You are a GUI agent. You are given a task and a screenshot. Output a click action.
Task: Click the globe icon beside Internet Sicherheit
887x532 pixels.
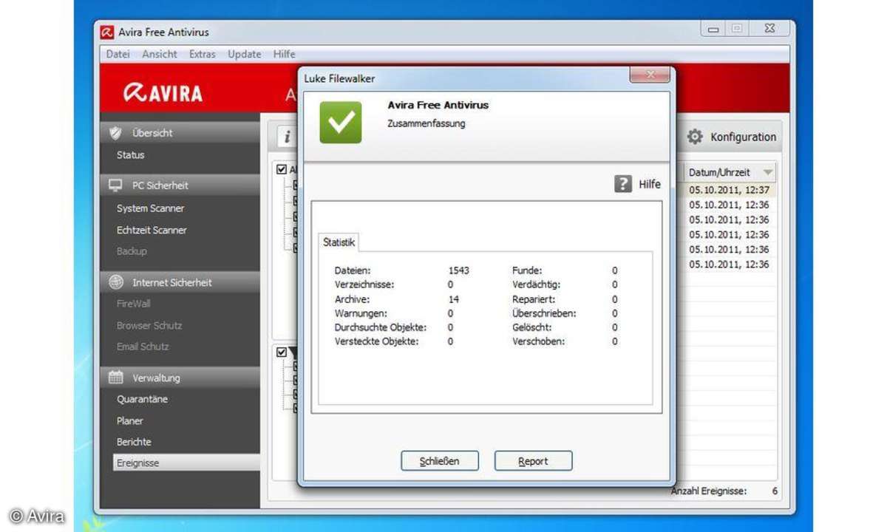pos(115,282)
